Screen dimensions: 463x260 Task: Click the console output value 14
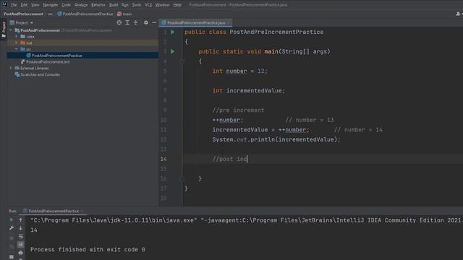34,230
